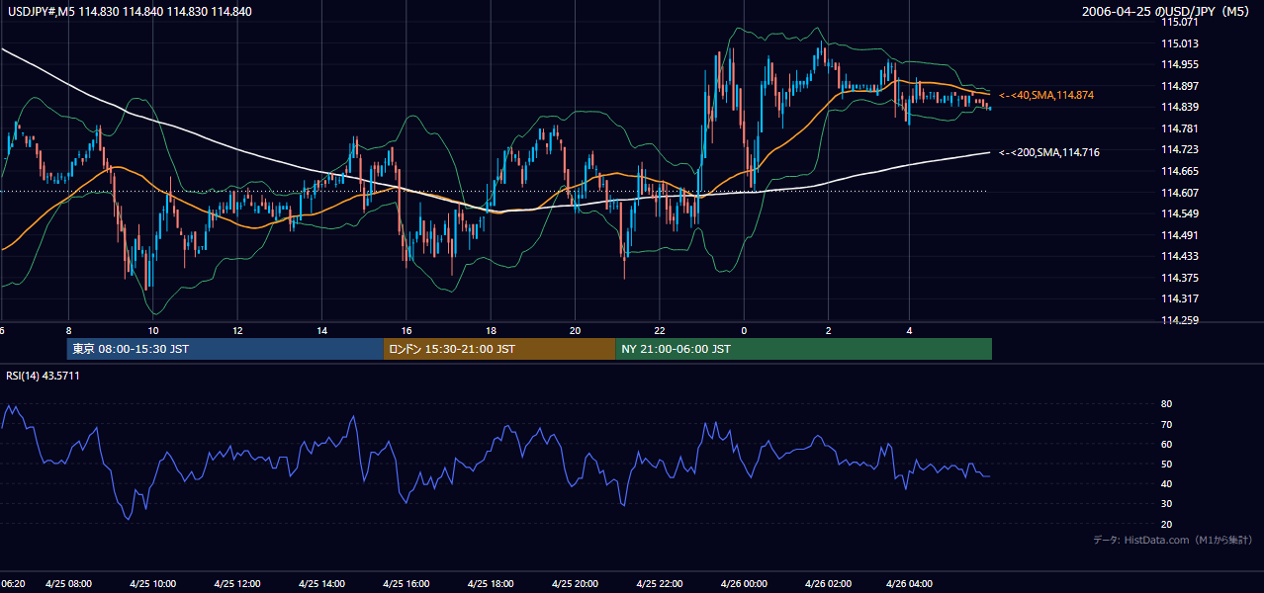This screenshot has height=593, width=1264.
Task: Click the 4/26 04:00 time axis label
Action: (x=909, y=583)
